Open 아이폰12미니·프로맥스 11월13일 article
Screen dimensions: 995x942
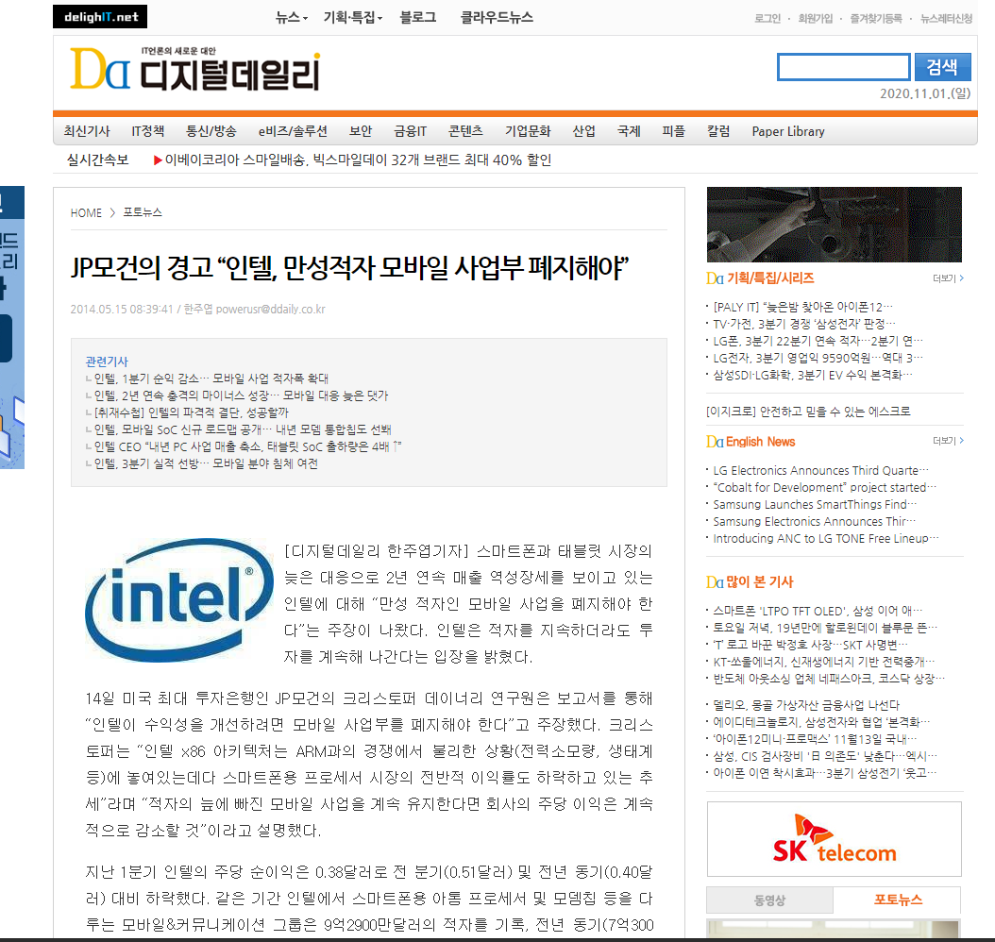coord(815,739)
